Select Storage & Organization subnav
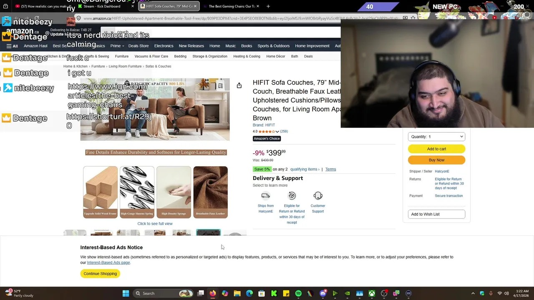The width and height of the screenshot is (534, 300). [210, 56]
